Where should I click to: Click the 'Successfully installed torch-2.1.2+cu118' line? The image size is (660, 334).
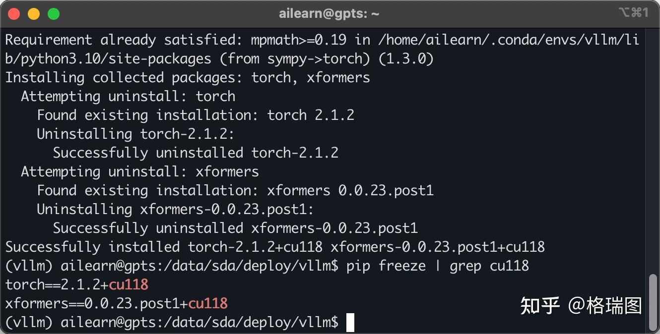[x=275, y=247]
